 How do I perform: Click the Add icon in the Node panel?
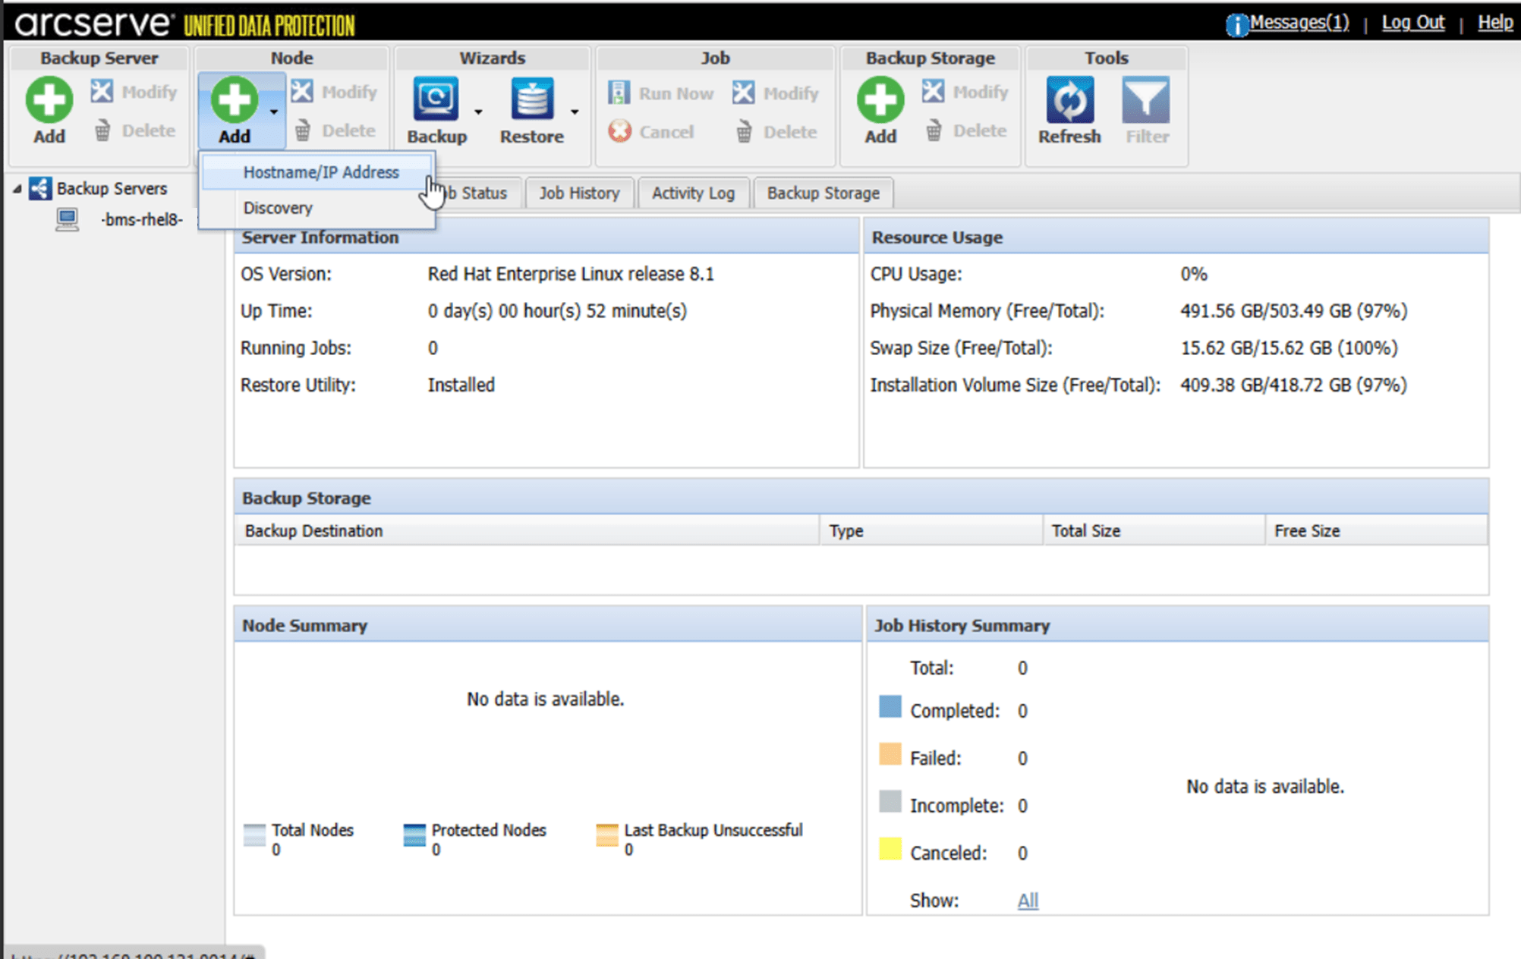(x=234, y=99)
